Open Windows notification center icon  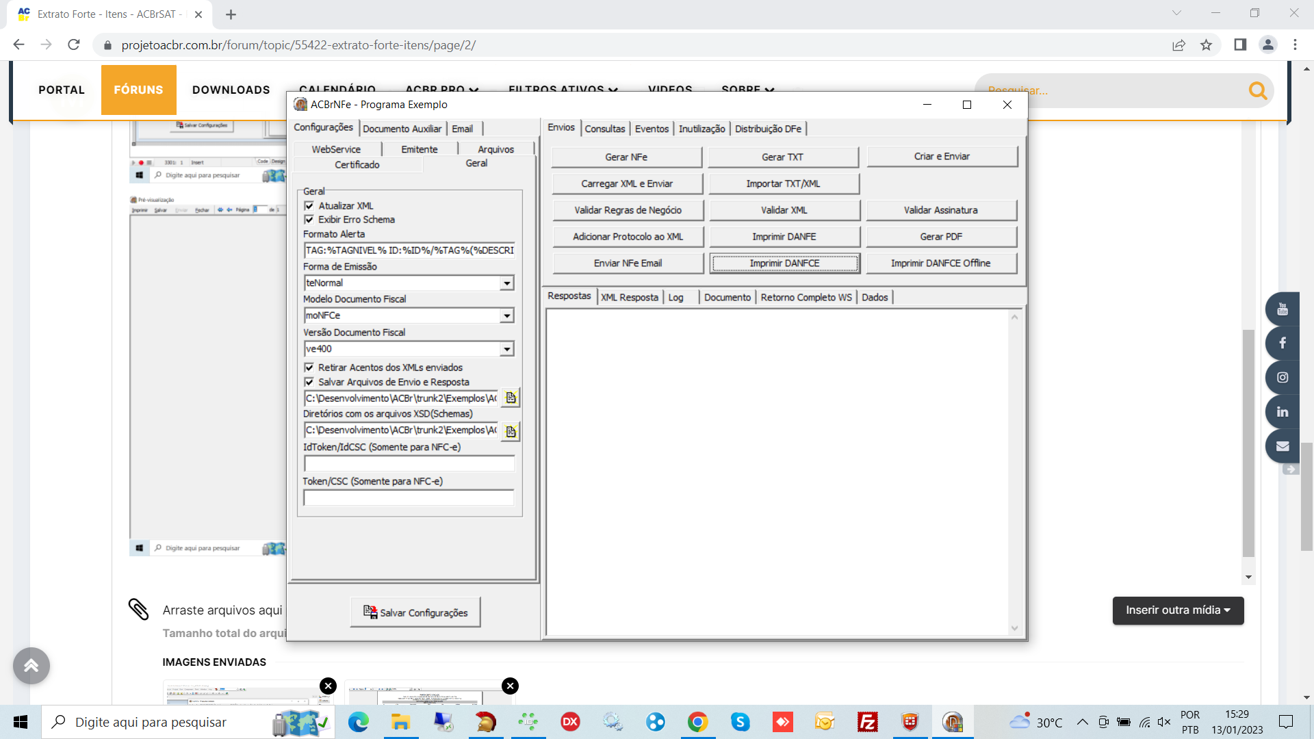tap(1286, 722)
